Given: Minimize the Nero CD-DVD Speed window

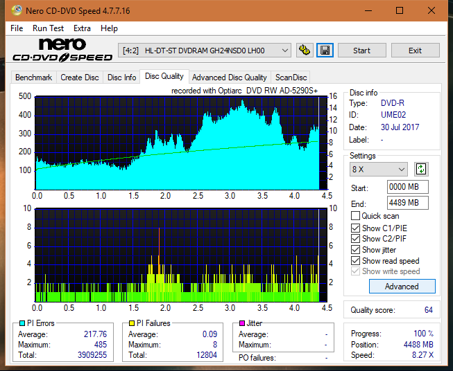Looking at the screenshot, I should click(x=368, y=10).
